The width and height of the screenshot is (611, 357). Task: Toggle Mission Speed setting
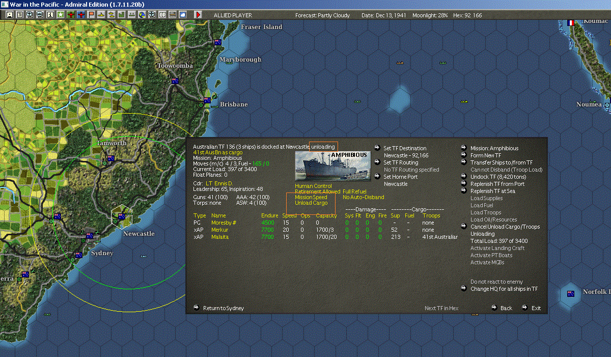click(x=311, y=198)
